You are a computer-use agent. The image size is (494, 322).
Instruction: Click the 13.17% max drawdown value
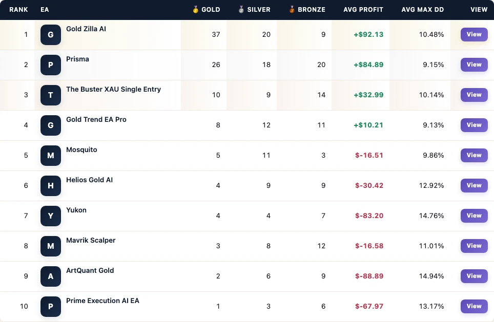tap(431, 307)
